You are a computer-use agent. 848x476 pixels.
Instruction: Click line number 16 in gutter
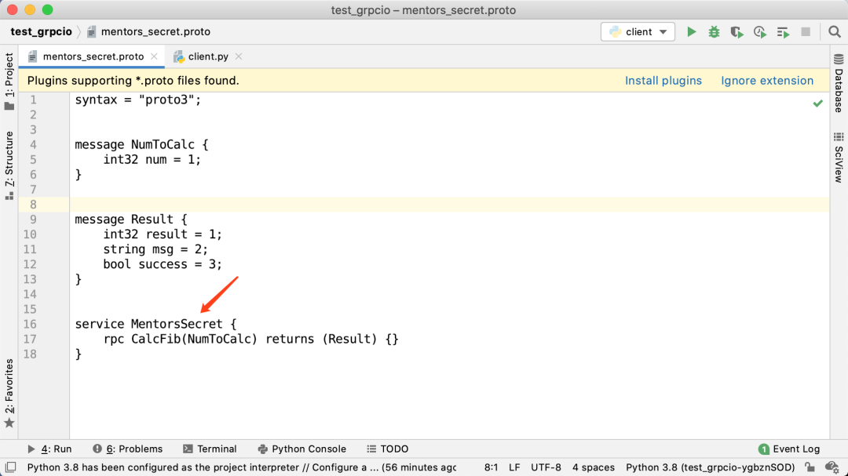30,324
